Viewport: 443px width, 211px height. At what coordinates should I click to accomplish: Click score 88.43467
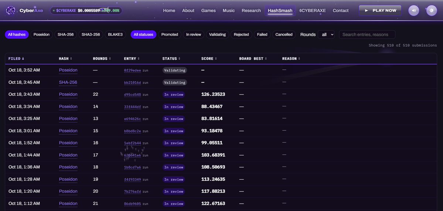click(212, 106)
